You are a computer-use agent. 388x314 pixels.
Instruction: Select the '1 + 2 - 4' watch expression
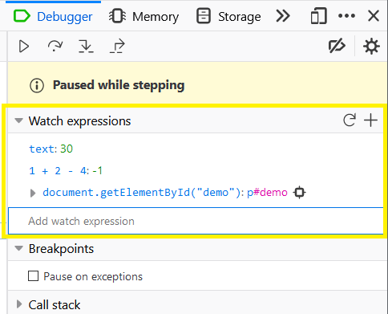click(66, 171)
